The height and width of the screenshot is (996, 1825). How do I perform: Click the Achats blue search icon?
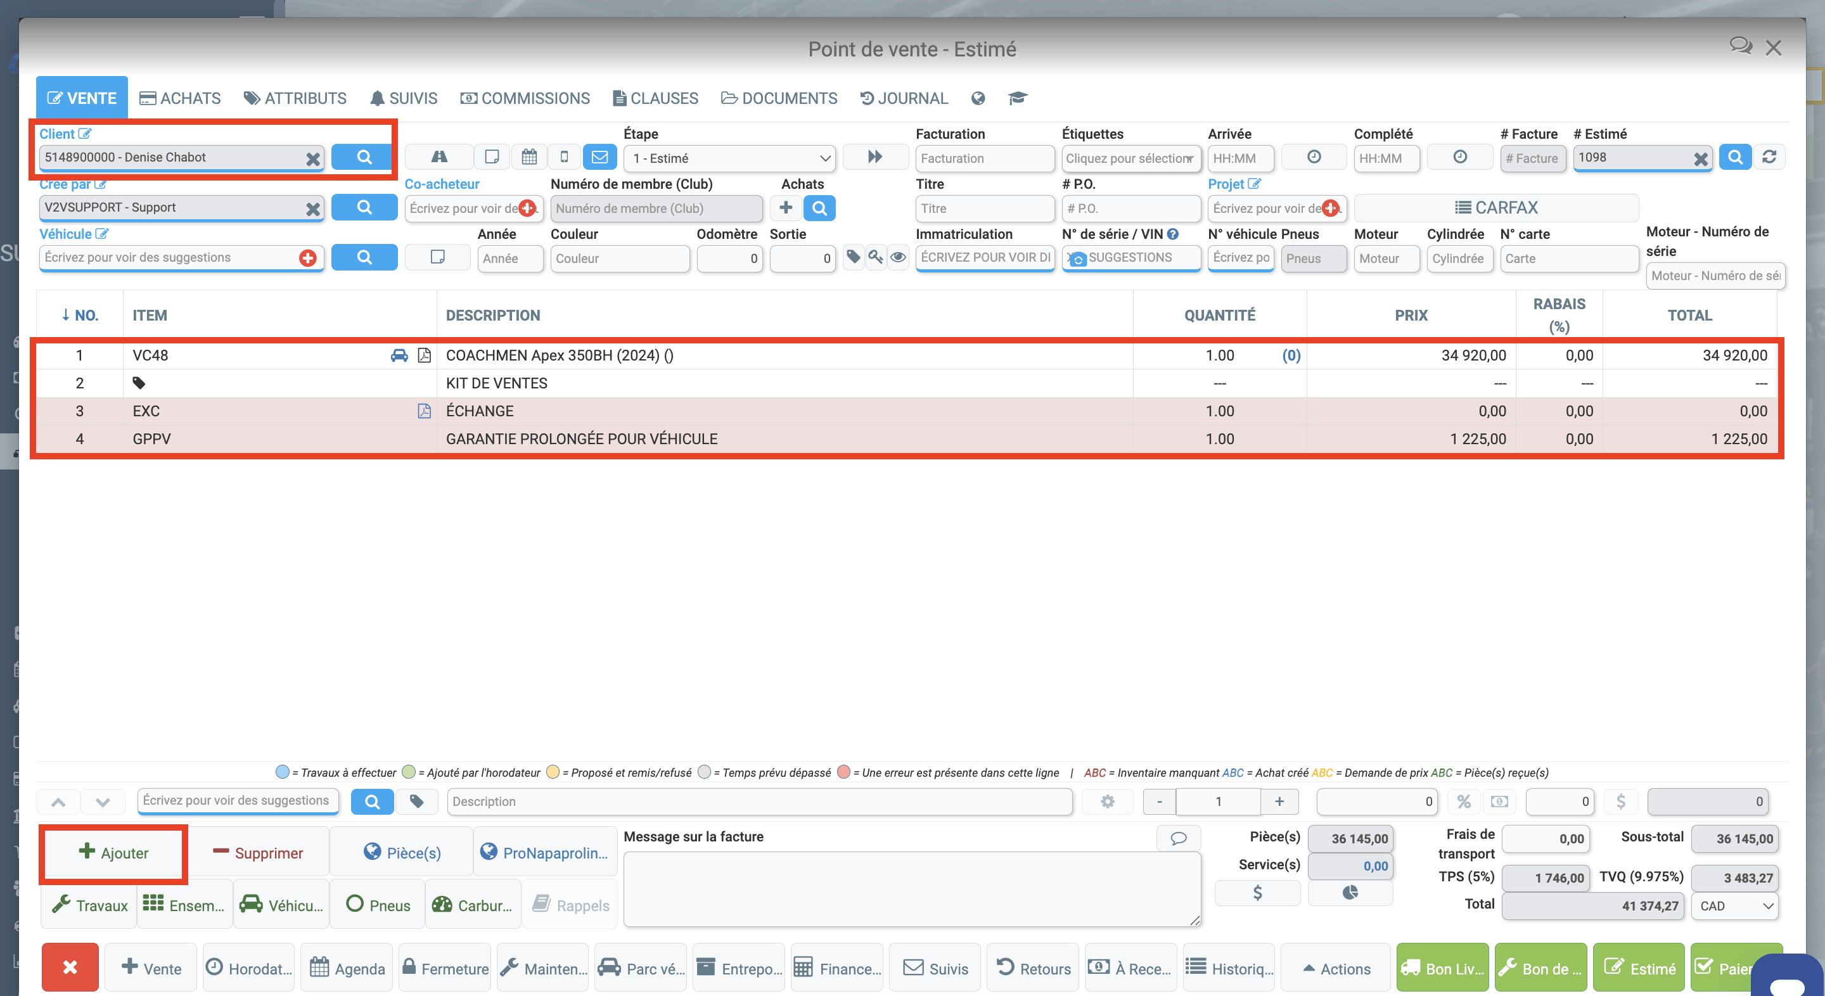[x=820, y=208]
